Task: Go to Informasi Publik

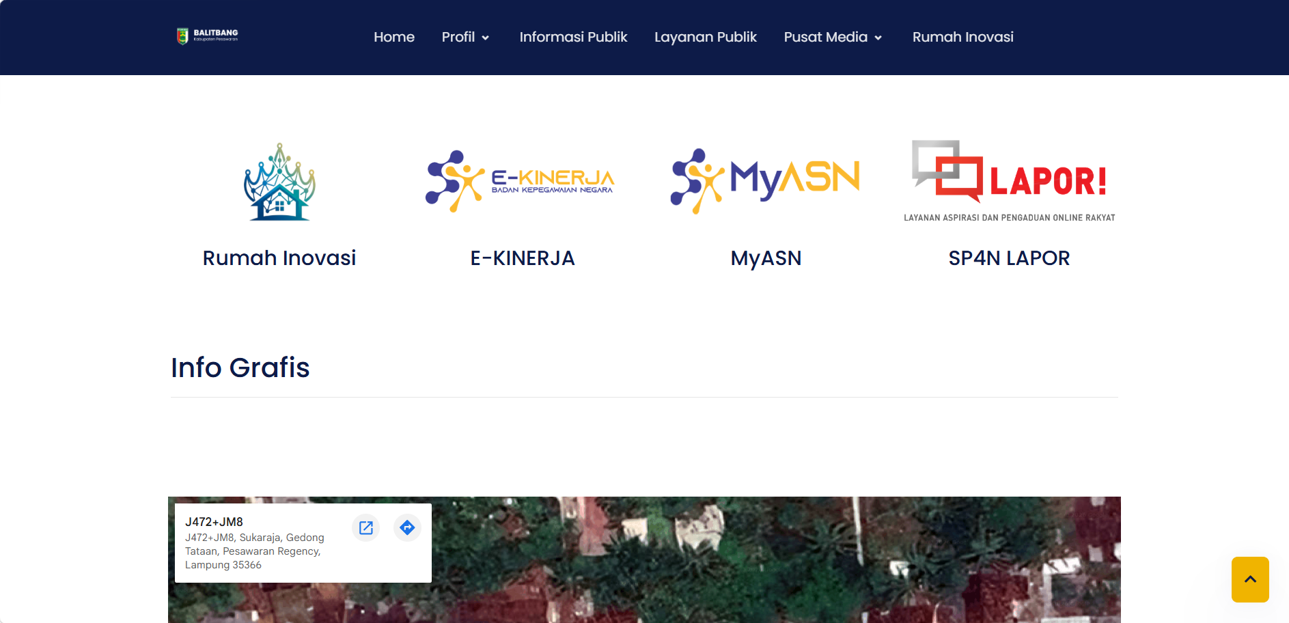Action: [573, 37]
